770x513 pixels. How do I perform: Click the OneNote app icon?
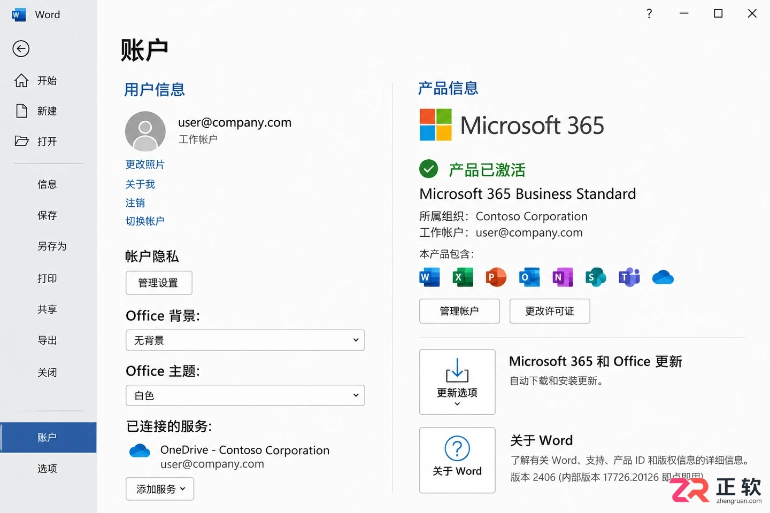pyautogui.click(x=563, y=277)
